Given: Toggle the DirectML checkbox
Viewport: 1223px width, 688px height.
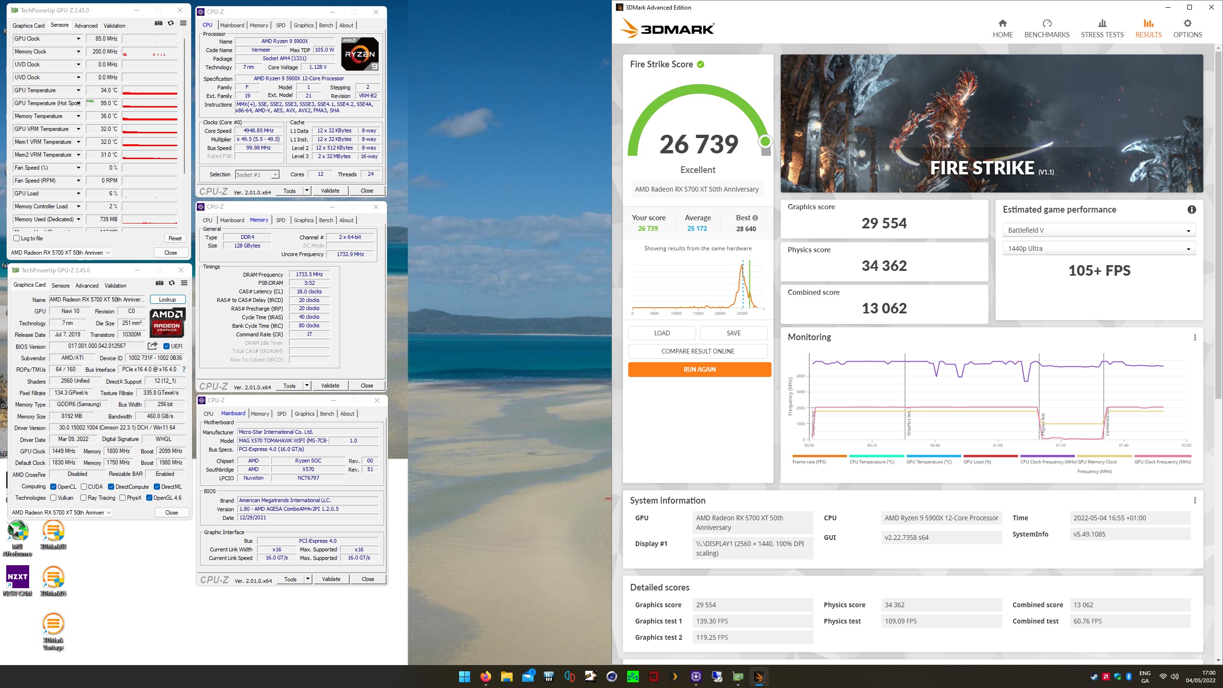Looking at the screenshot, I should click(157, 487).
